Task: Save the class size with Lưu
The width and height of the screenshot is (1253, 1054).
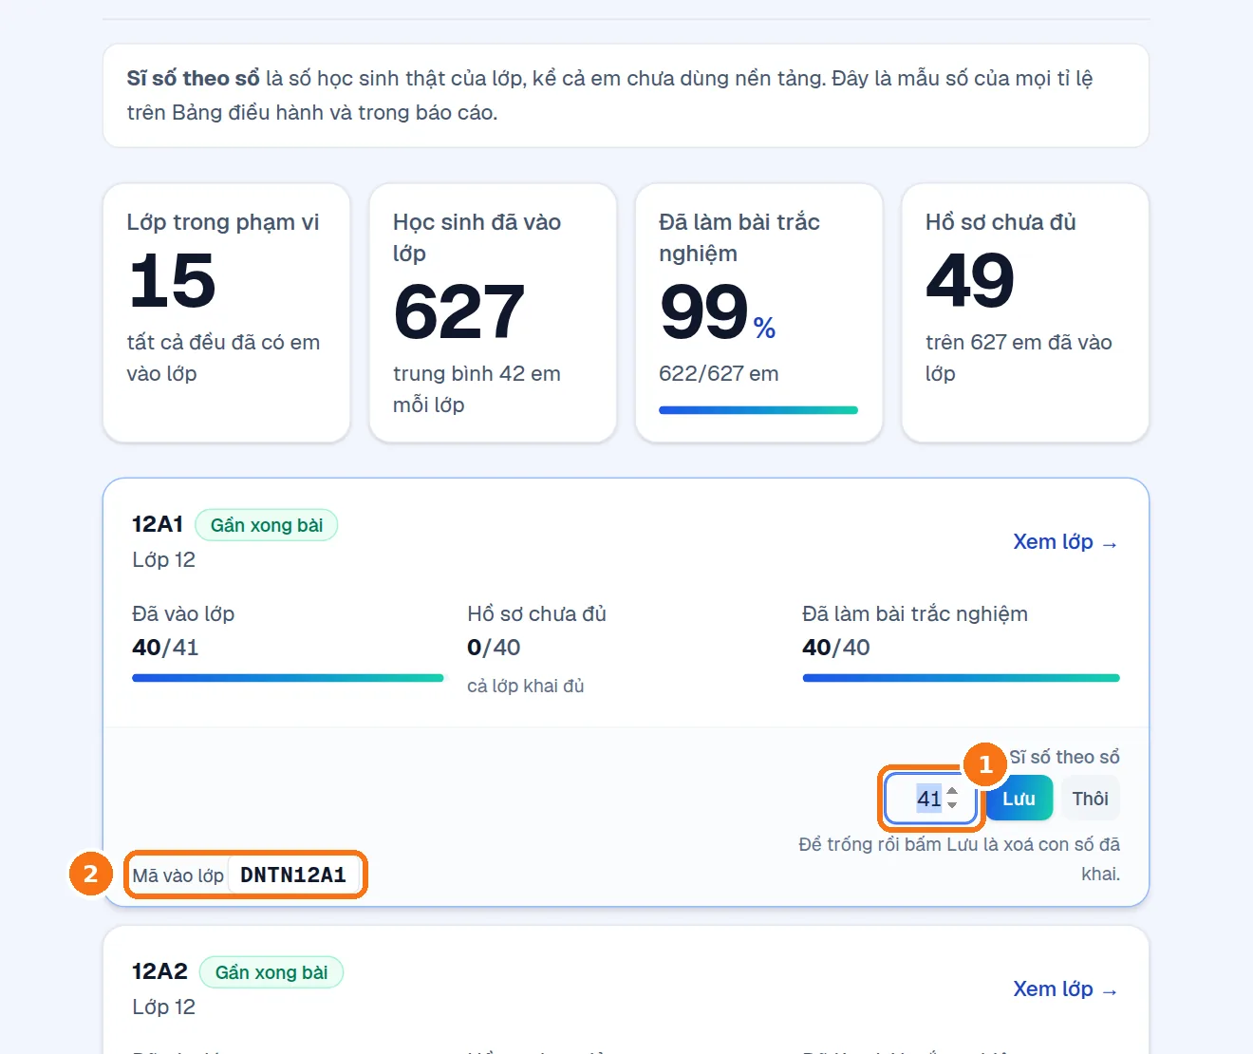Action: [1019, 799]
